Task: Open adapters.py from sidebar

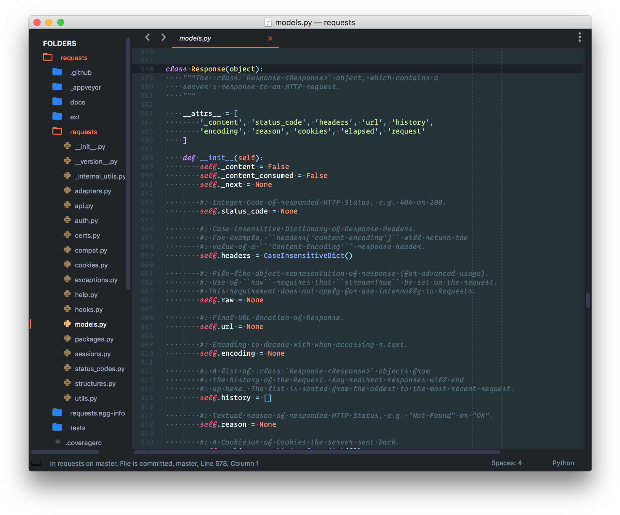Action: (93, 191)
